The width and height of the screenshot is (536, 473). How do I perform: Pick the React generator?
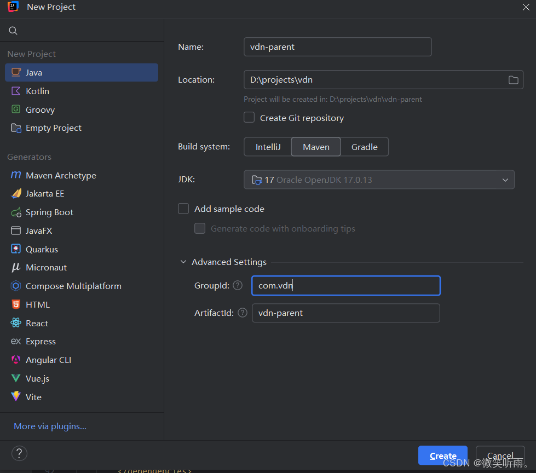click(x=82, y=323)
